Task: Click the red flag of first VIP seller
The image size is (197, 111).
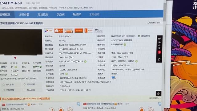Action: pyautogui.click(x=3, y=105)
